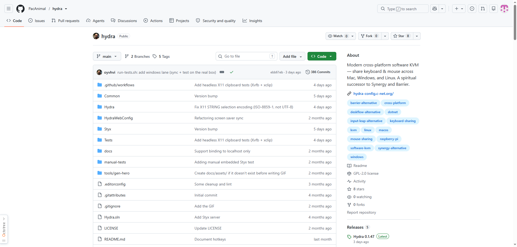Open the Create new plus dropdown
The image size is (517, 247).
pos(459,9)
